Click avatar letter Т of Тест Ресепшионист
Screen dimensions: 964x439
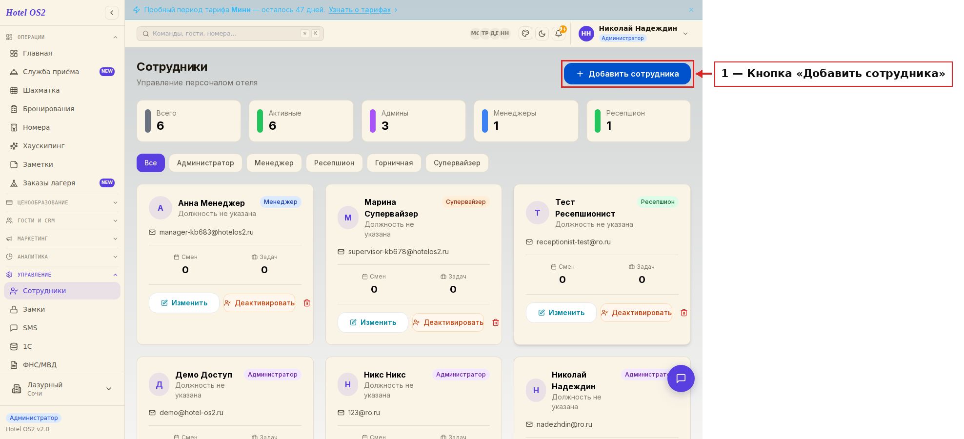click(x=538, y=213)
